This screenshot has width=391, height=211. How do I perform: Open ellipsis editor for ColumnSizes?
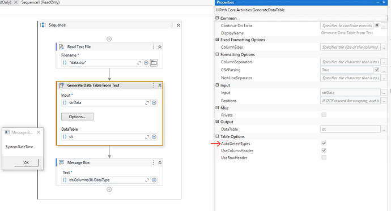(384, 47)
